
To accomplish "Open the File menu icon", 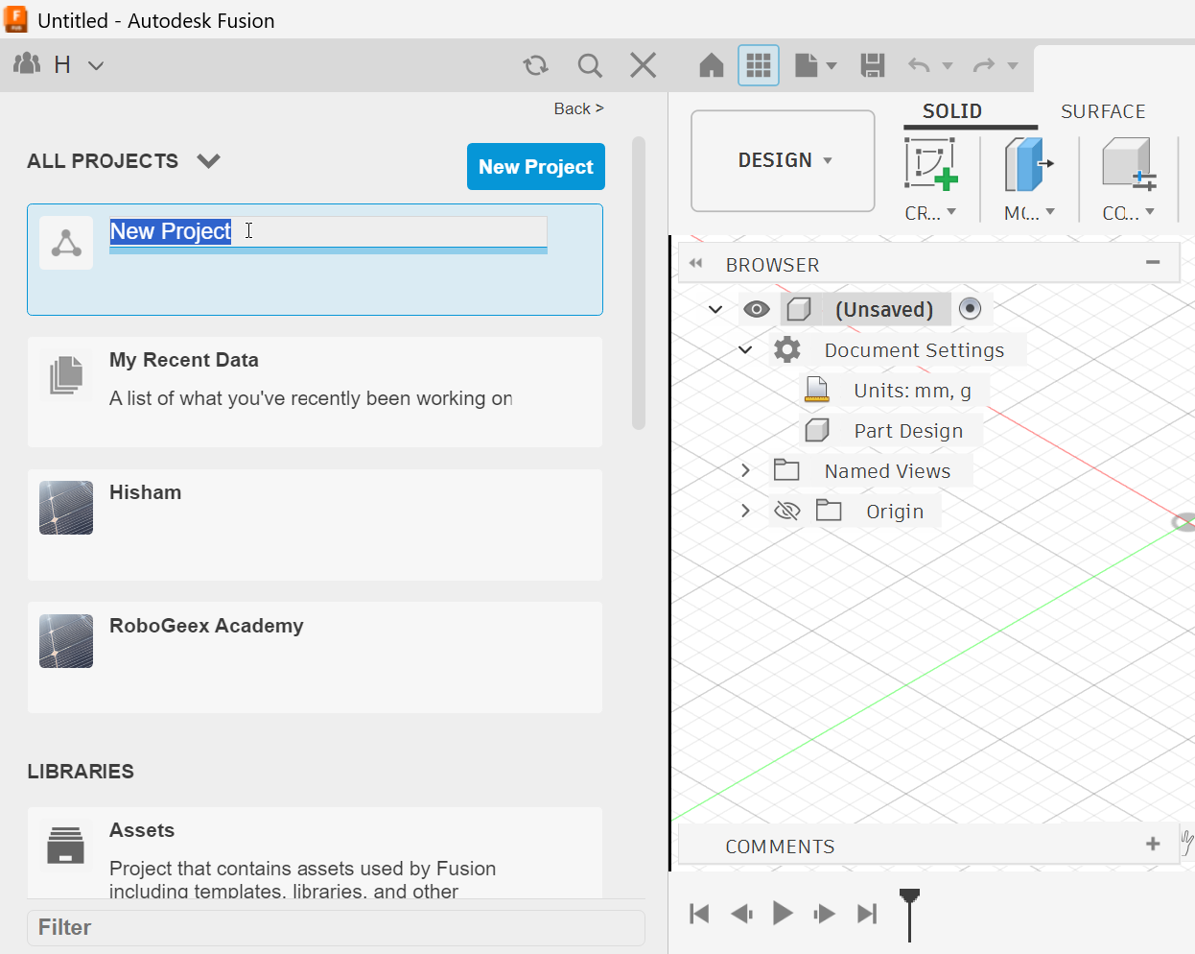I will (x=807, y=65).
